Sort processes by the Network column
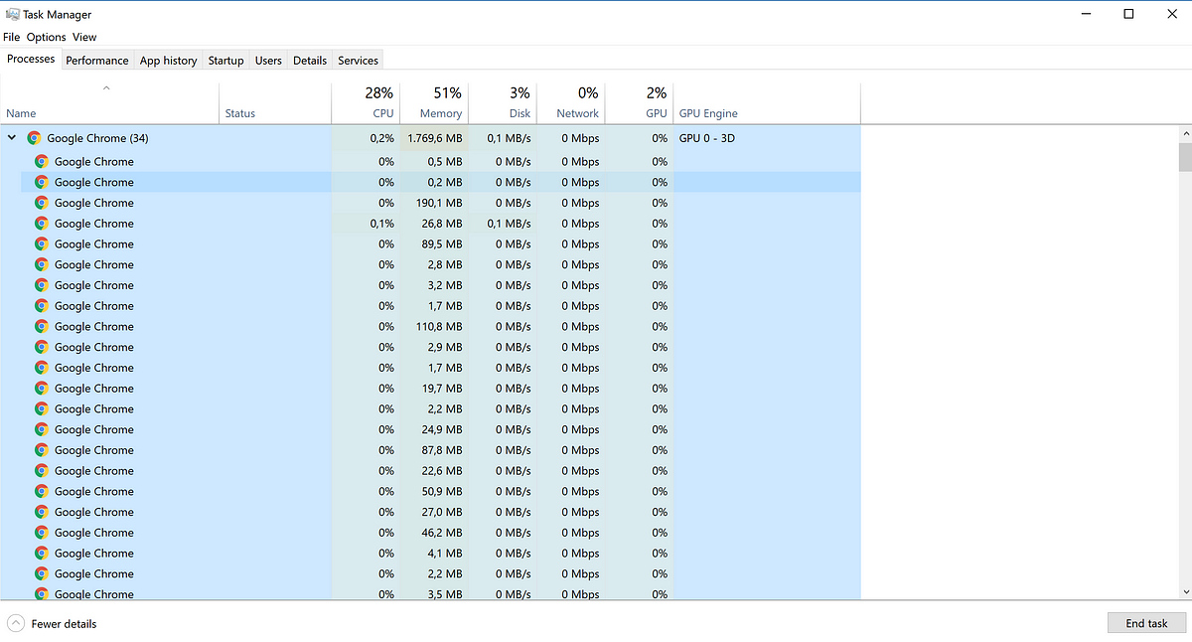Screen dimensions: 1192x642 click(571, 103)
